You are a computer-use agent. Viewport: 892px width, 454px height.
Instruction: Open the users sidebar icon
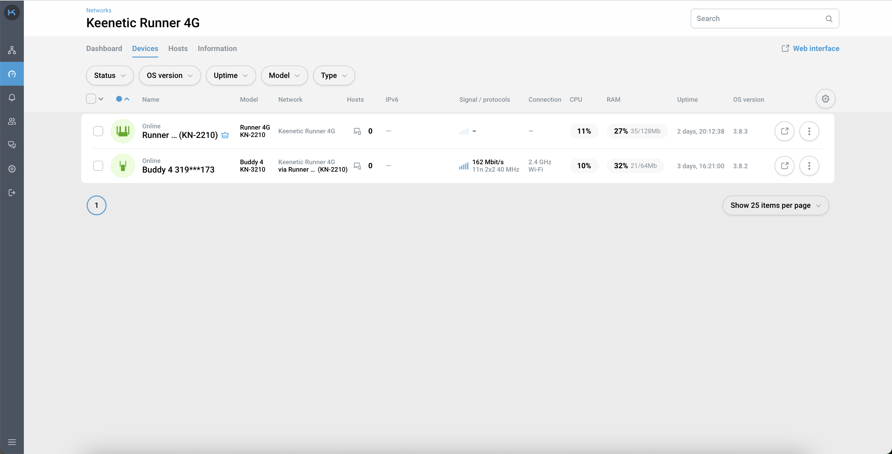point(12,121)
